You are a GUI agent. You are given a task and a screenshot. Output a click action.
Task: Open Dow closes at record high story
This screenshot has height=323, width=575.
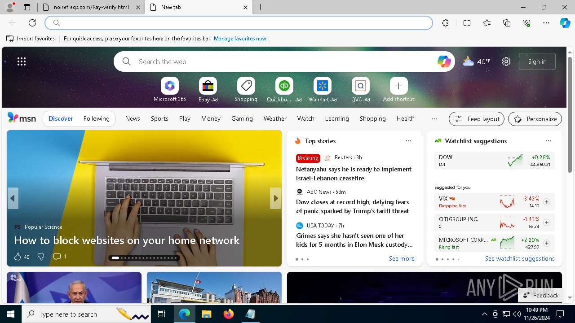[x=353, y=206]
